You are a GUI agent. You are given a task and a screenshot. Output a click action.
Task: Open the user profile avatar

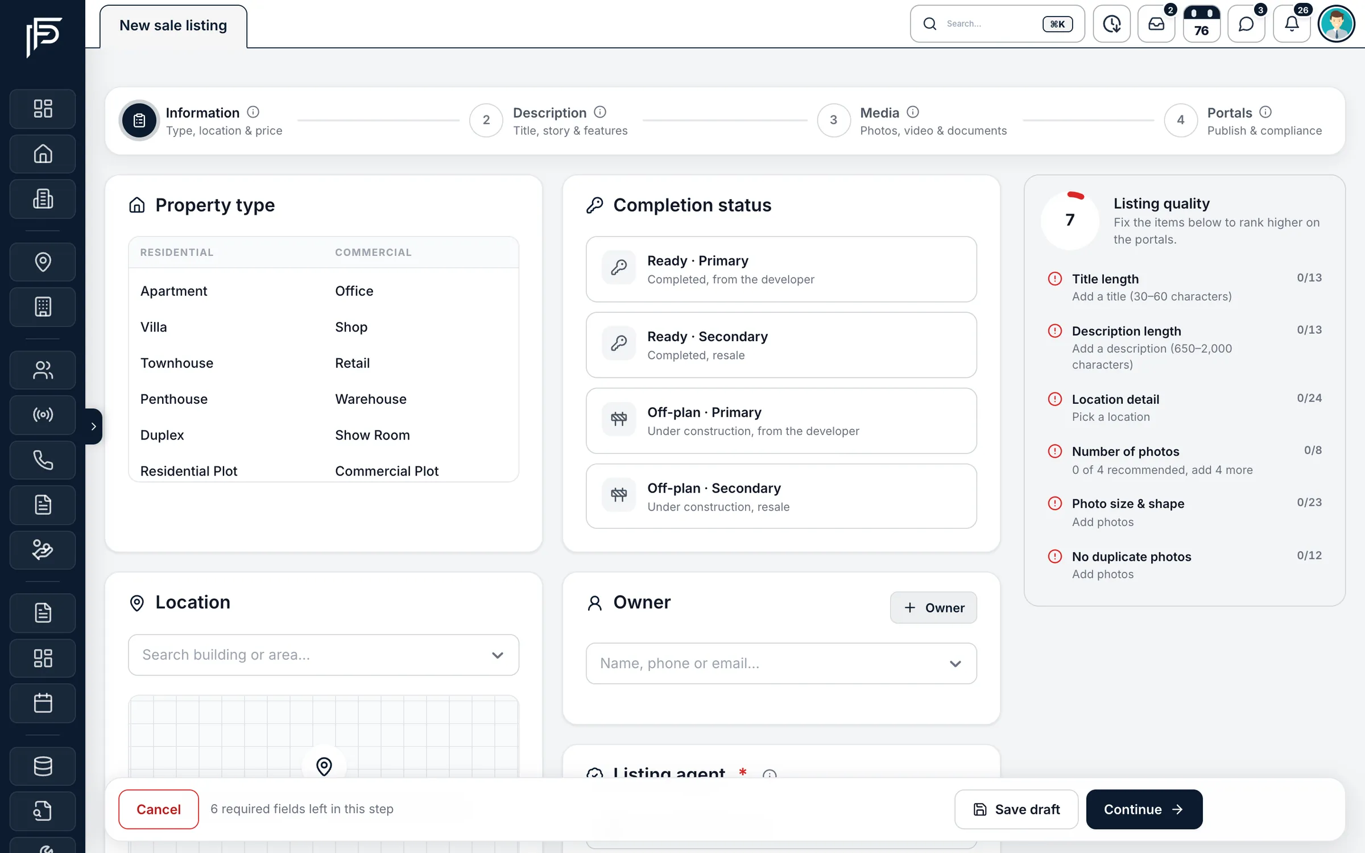(1337, 24)
